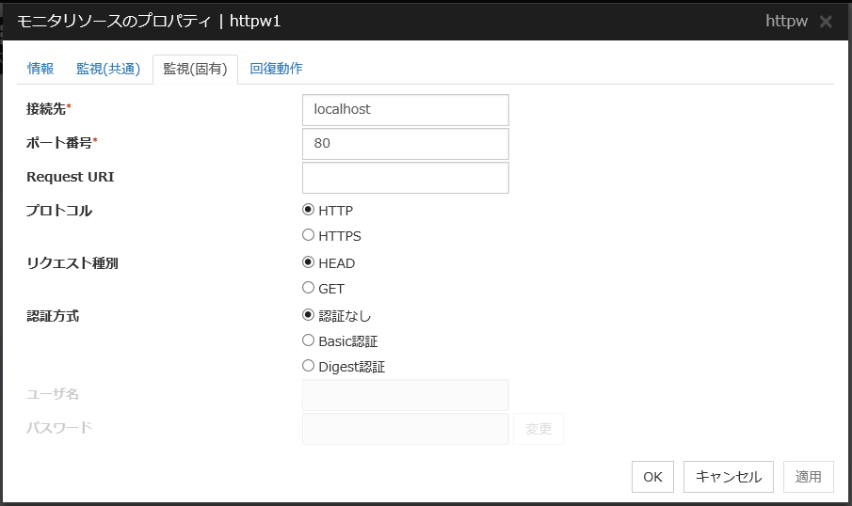Click the 接続先 field containing localhost

point(405,110)
